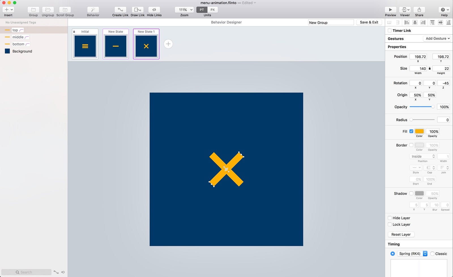Check the Lock Layer checkbox
Image resolution: width=453 pixels, height=277 pixels.
(390, 224)
